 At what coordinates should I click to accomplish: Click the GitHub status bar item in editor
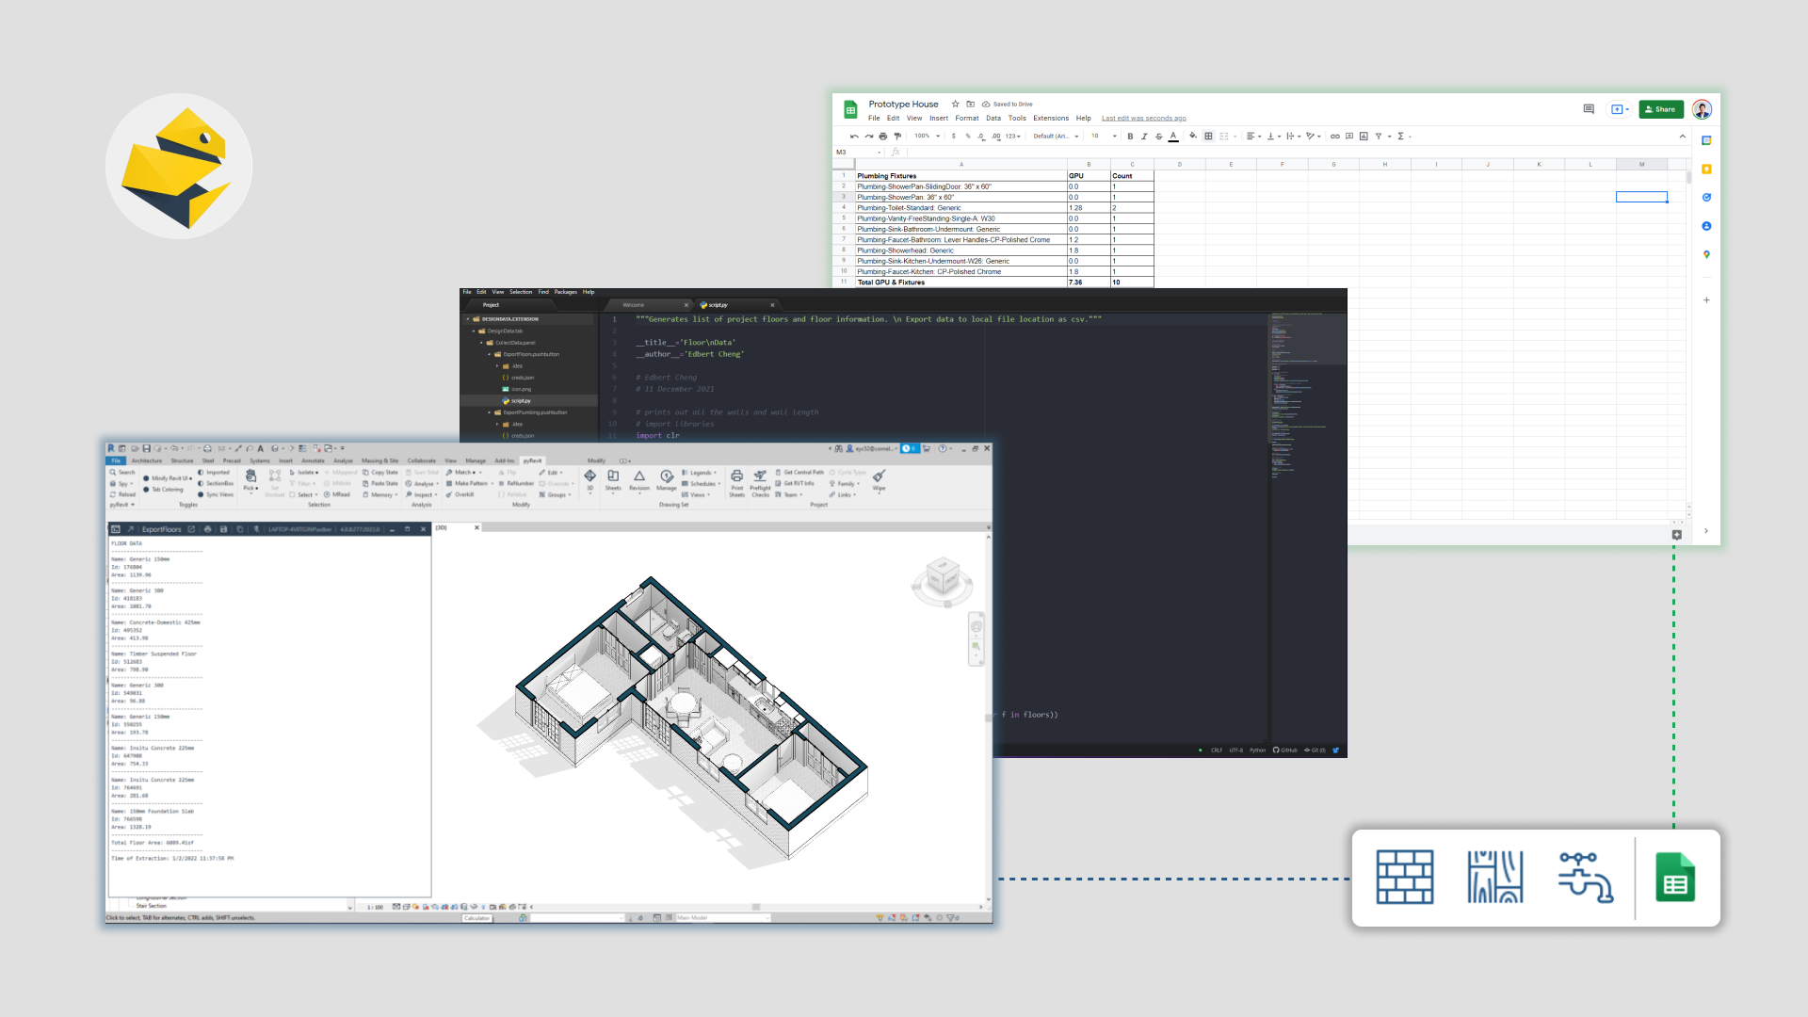[x=1285, y=751]
